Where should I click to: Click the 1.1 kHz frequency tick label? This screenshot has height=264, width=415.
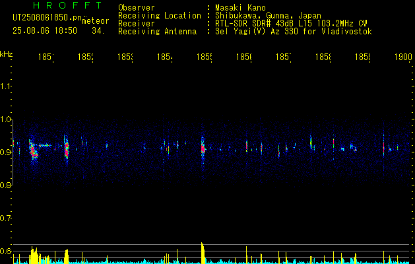(5, 86)
